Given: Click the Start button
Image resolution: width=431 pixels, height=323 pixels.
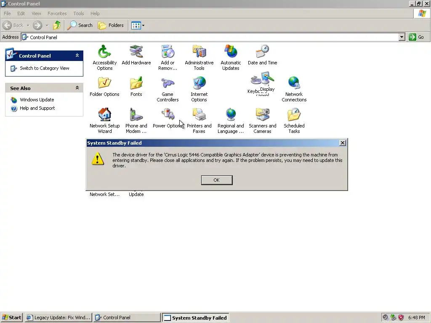Looking at the screenshot, I should click(11, 318).
